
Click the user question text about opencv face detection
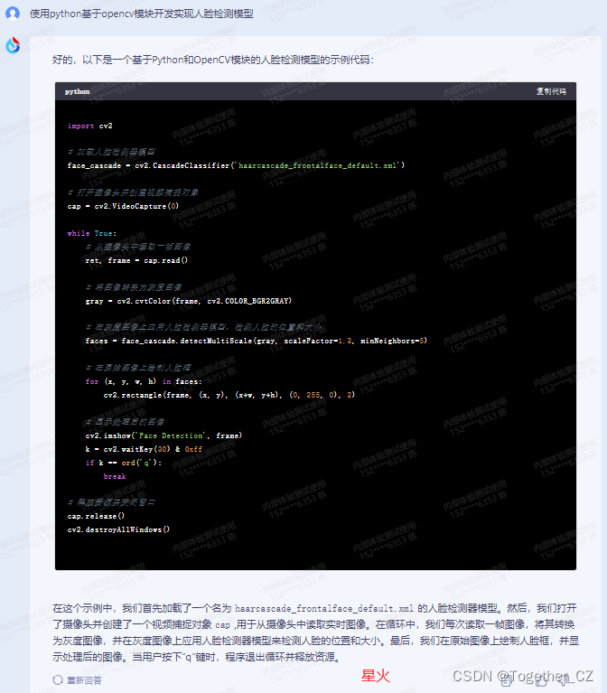142,14
